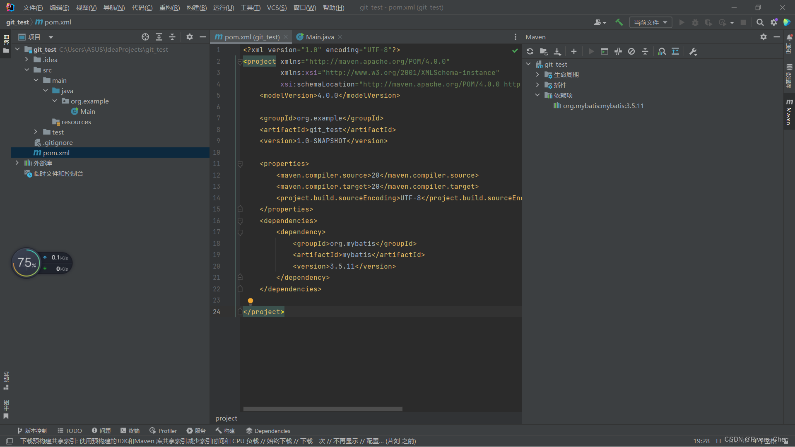This screenshot has height=447, width=795.
Task: Select the locate-file crosshair in project panel
Action: tap(145, 37)
